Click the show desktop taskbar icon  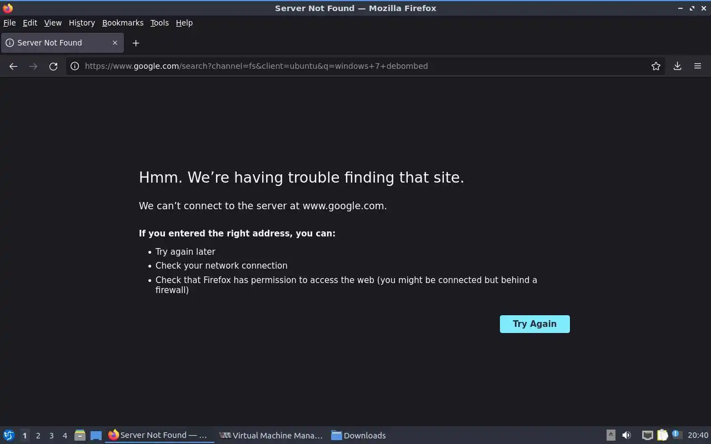(x=96, y=436)
